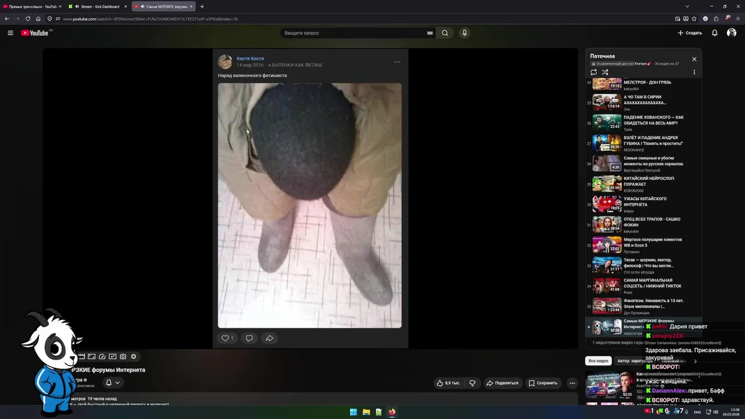Open File Explorer from taskbar
The width and height of the screenshot is (745, 419).
[x=366, y=412]
